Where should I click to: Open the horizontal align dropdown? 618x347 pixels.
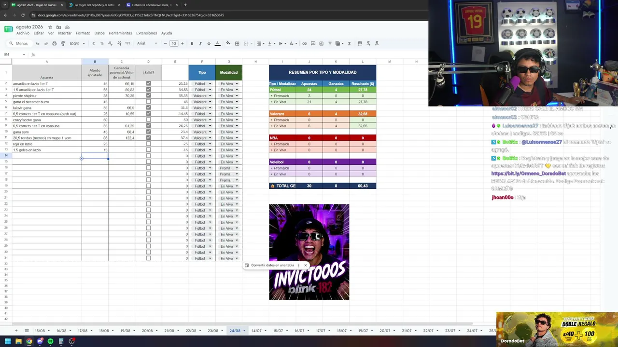tap(261, 43)
